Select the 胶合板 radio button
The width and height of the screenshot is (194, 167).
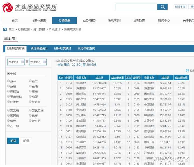30,101
